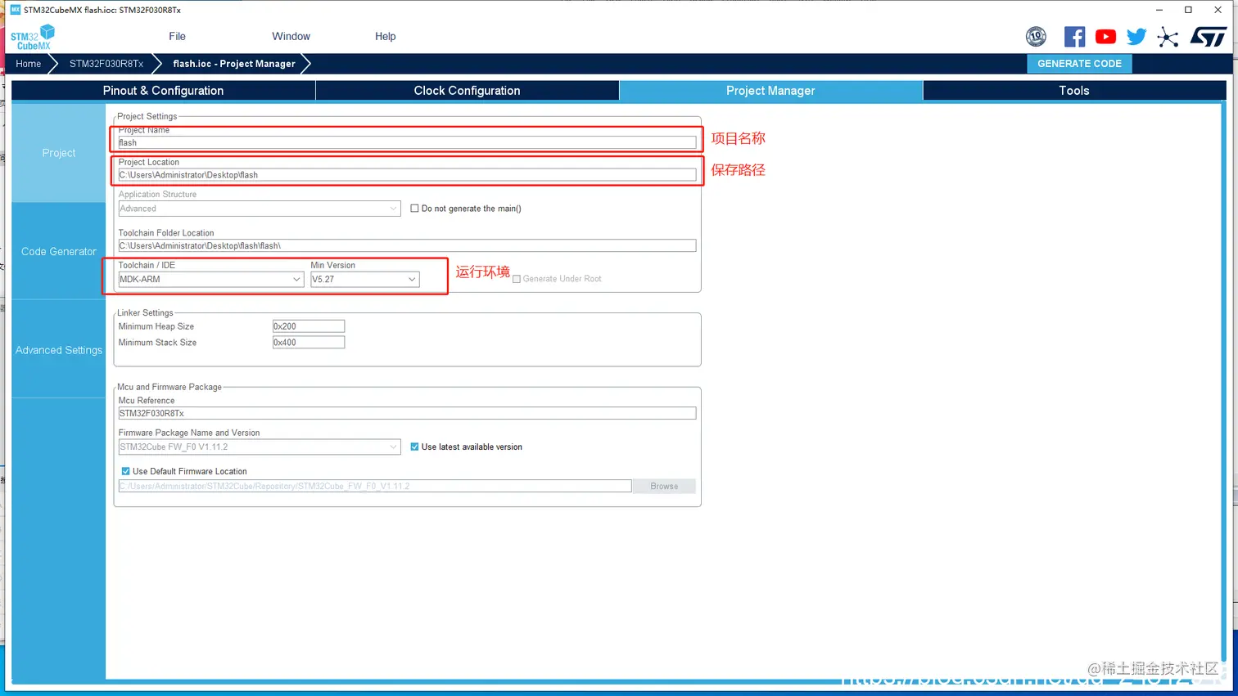
Task: Open the Twitter bird icon
Action: (1136, 36)
